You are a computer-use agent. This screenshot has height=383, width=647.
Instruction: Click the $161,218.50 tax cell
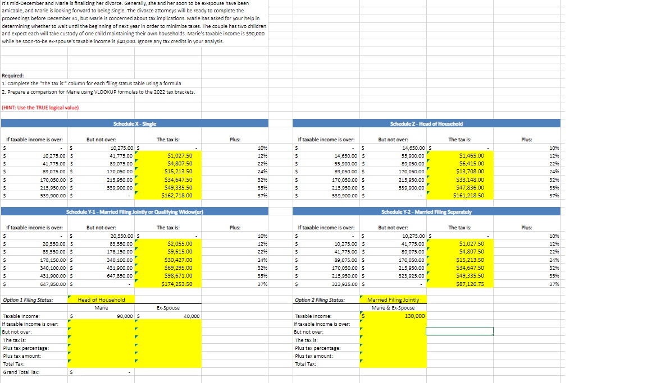pos(459,196)
